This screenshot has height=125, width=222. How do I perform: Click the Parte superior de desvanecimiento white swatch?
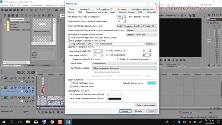pos(115,94)
